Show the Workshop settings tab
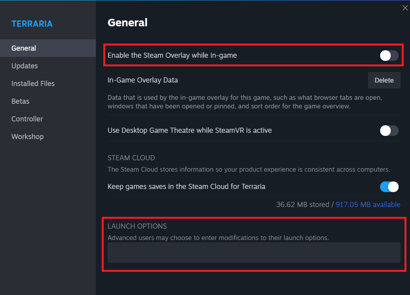The image size is (410, 295). click(27, 137)
